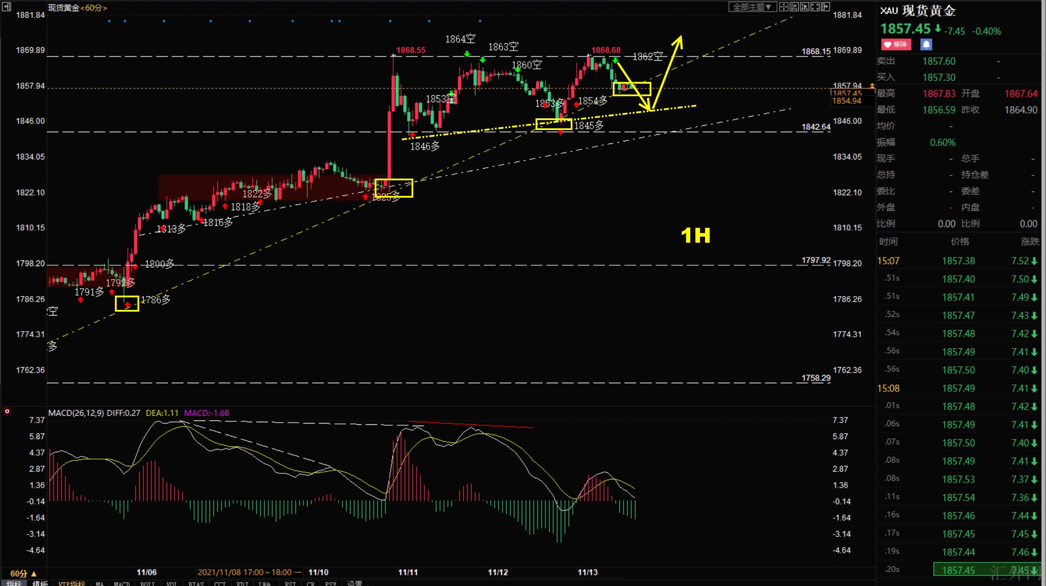Screen dimensions: 1046x586
Task: Open the 60分 period dropdown in chart title
Action: click(x=93, y=8)
